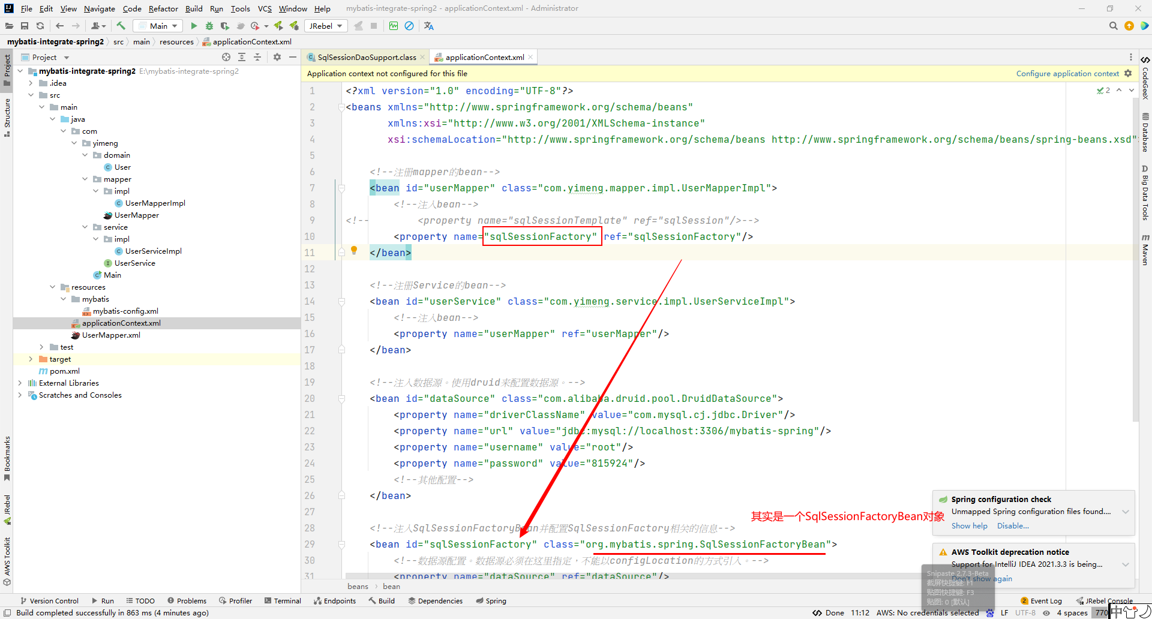Open the Structure side tool window
The height and width of the screenshot is (619, 1152).
pyautogui.click(x=7, y=118)
